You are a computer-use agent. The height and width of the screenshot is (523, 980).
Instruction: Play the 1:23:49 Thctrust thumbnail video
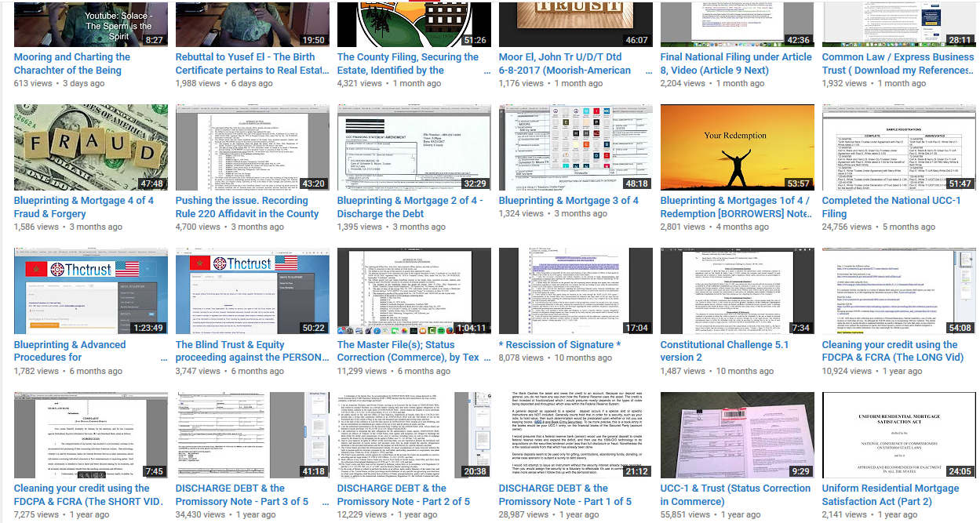91,292
